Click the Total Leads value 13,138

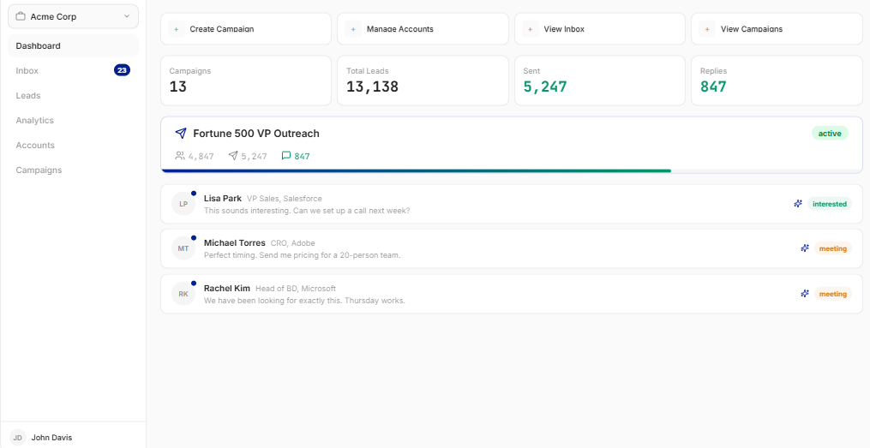click(372, 87)
